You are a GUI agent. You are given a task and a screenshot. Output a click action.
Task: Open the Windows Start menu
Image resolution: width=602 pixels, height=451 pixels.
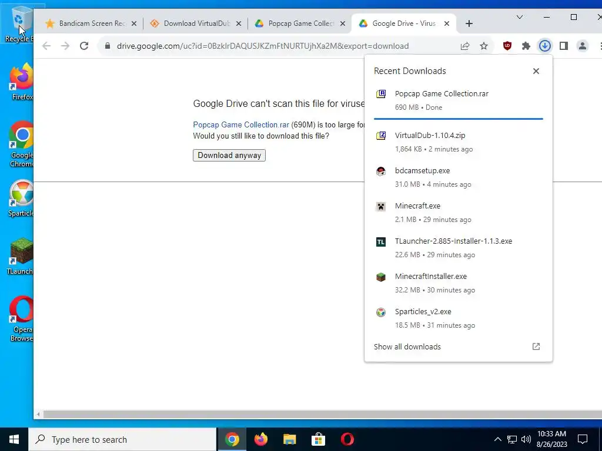(x=14, y=439)
